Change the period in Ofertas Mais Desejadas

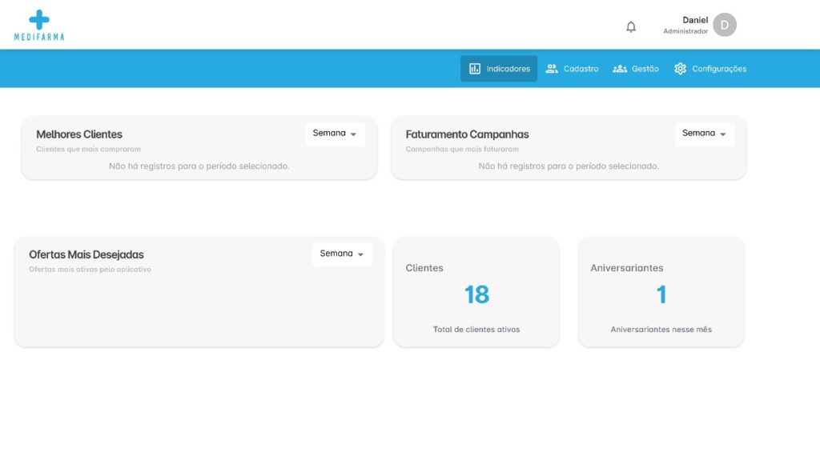(342, 254)
